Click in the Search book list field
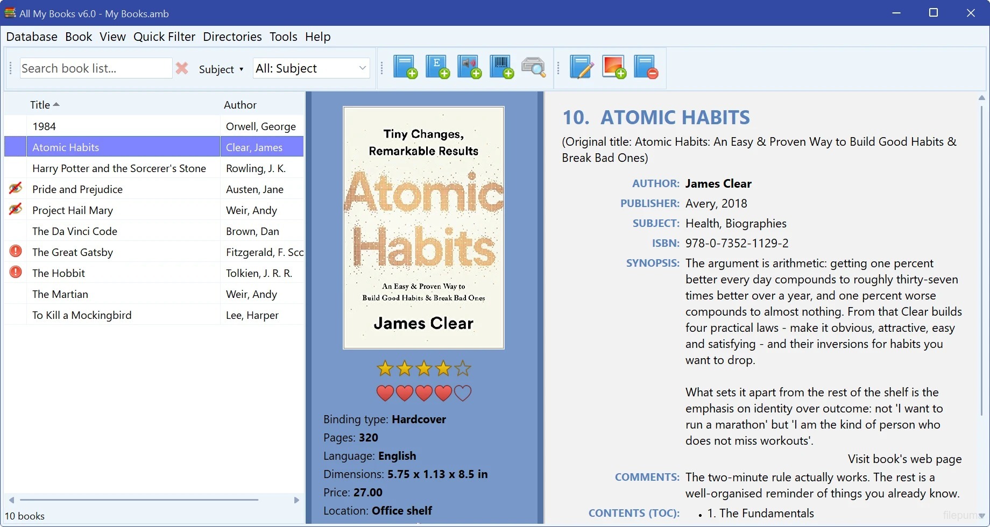 point(96,68)
